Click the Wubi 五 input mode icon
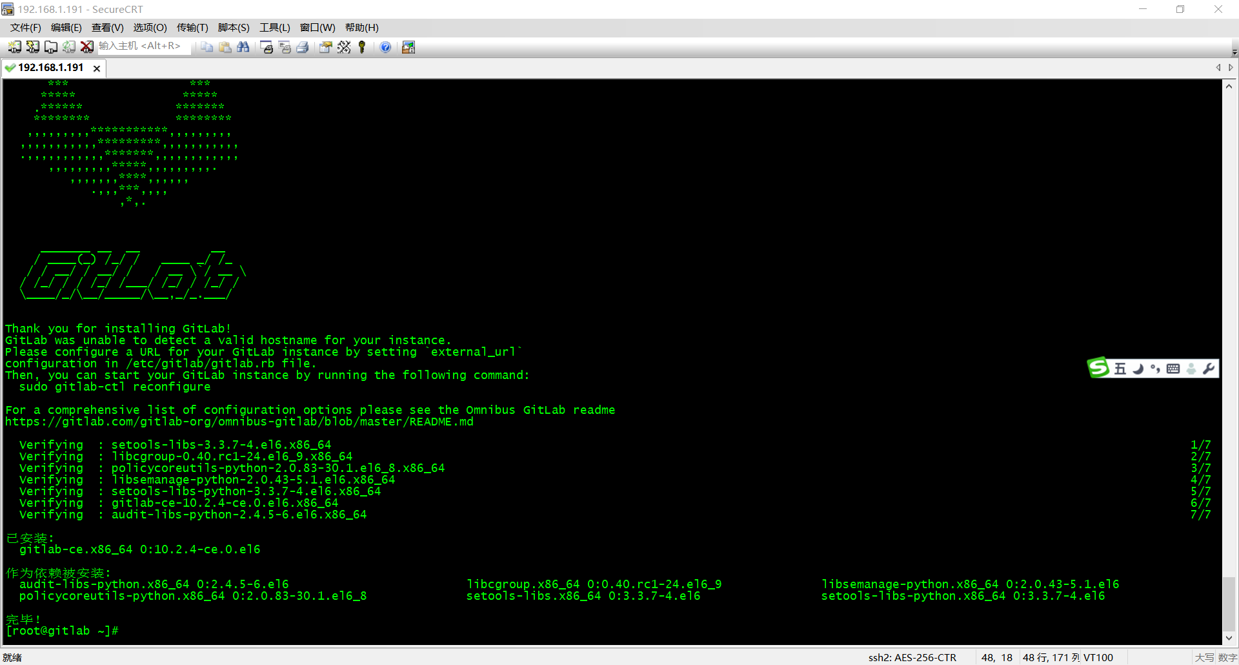Image resolution: width=1239 pixels, height=665 pixels. (1120, 369)
